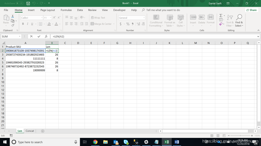The height and width of the screenshot is (146, 261).
Task: Apply Font Color A swatch
Action: click(x=56, y=24)
